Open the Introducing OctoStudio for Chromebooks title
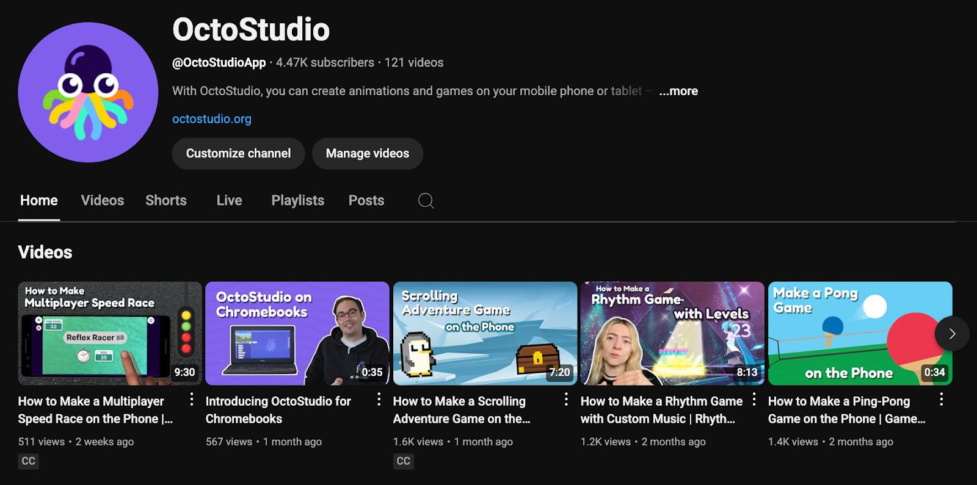This screenshot has height=485, width=977. tap(278, 410)
